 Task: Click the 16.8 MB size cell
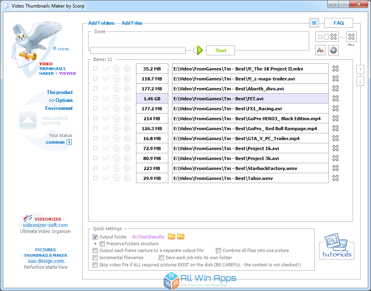click(152, 139)
